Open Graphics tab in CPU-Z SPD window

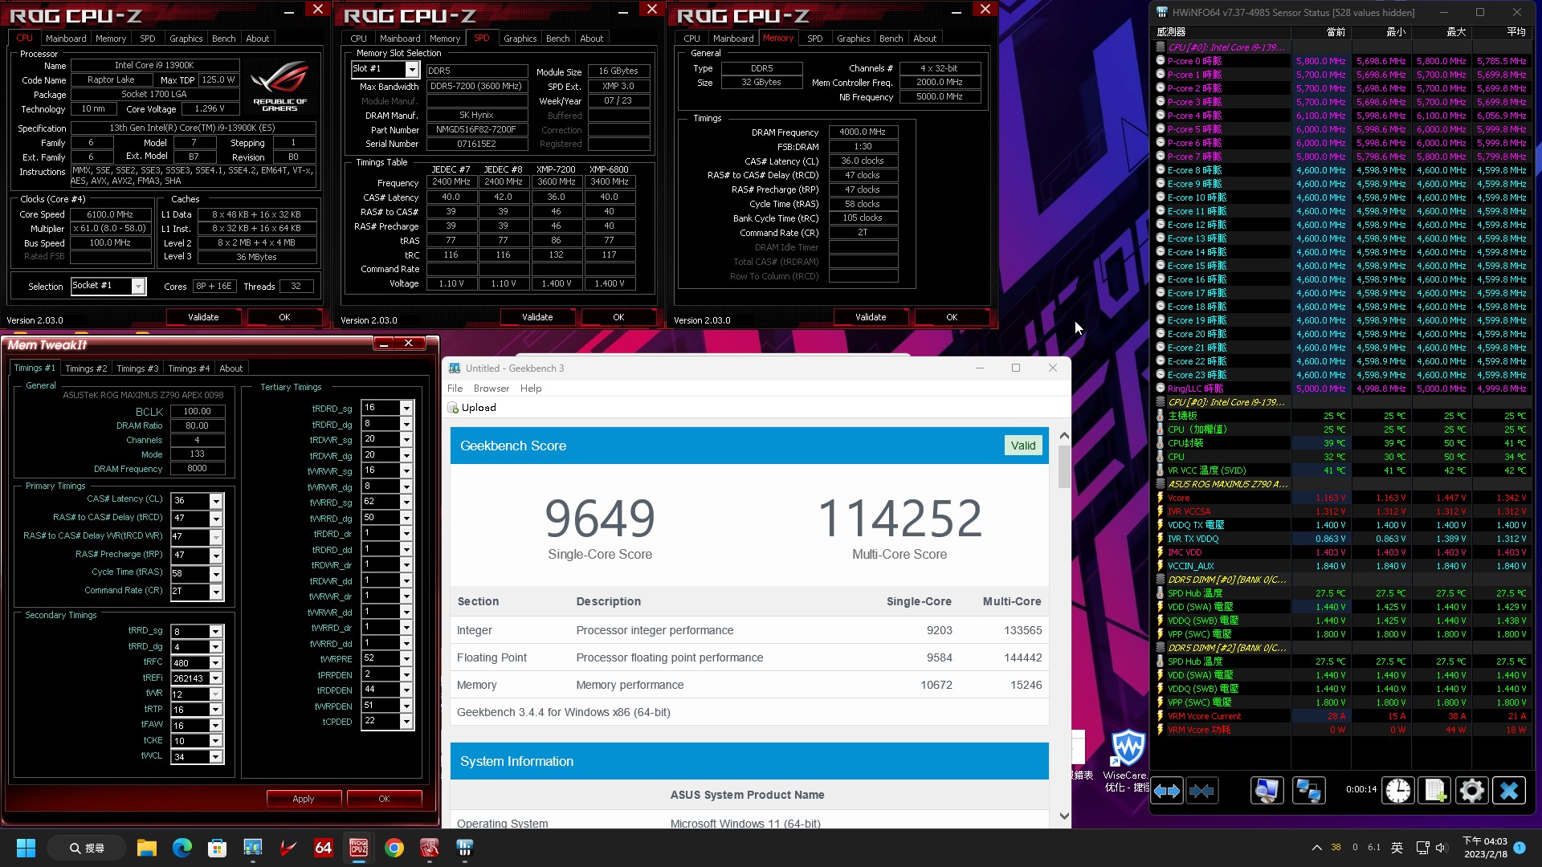coord(520,39)
